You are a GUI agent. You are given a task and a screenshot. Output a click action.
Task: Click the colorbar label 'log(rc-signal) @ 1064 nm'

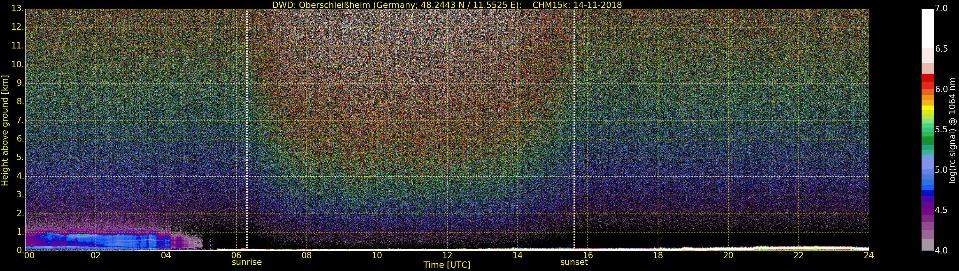(x=952, y=130)
